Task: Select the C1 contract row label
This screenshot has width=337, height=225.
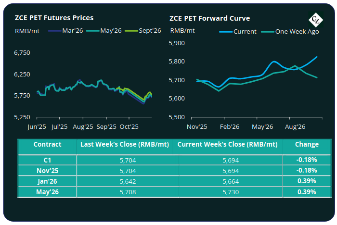Action: [47, 160]
